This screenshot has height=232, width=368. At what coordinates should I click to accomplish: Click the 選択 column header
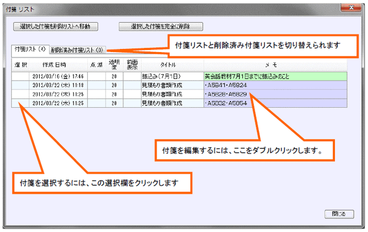click(x=20, y=65)
